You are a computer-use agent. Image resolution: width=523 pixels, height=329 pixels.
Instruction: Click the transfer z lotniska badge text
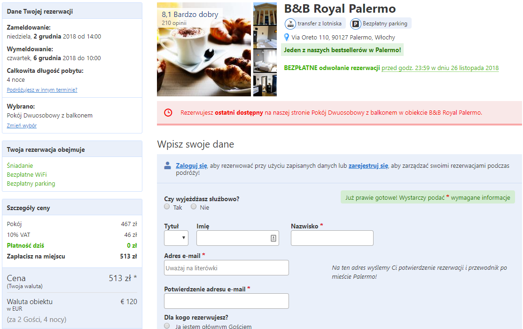[320, 23]
